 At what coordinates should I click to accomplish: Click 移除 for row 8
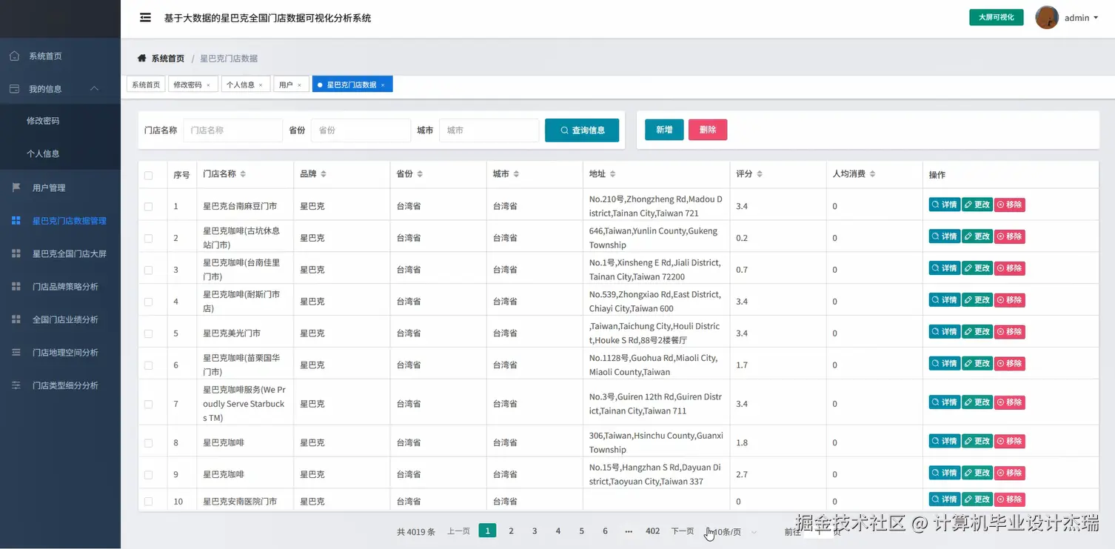tap(1010, 441)
